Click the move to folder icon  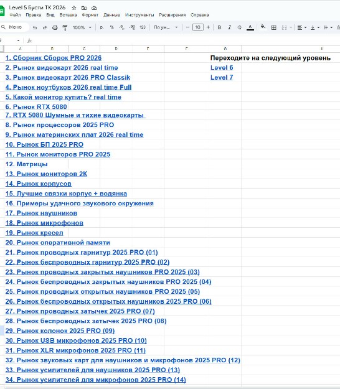coord(84,8)
